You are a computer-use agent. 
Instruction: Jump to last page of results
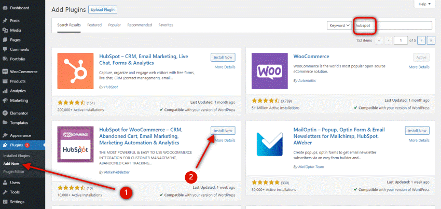tap(430, 40)
